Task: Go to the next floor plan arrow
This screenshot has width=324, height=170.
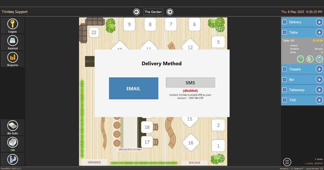Action: (x=170, y=12)
